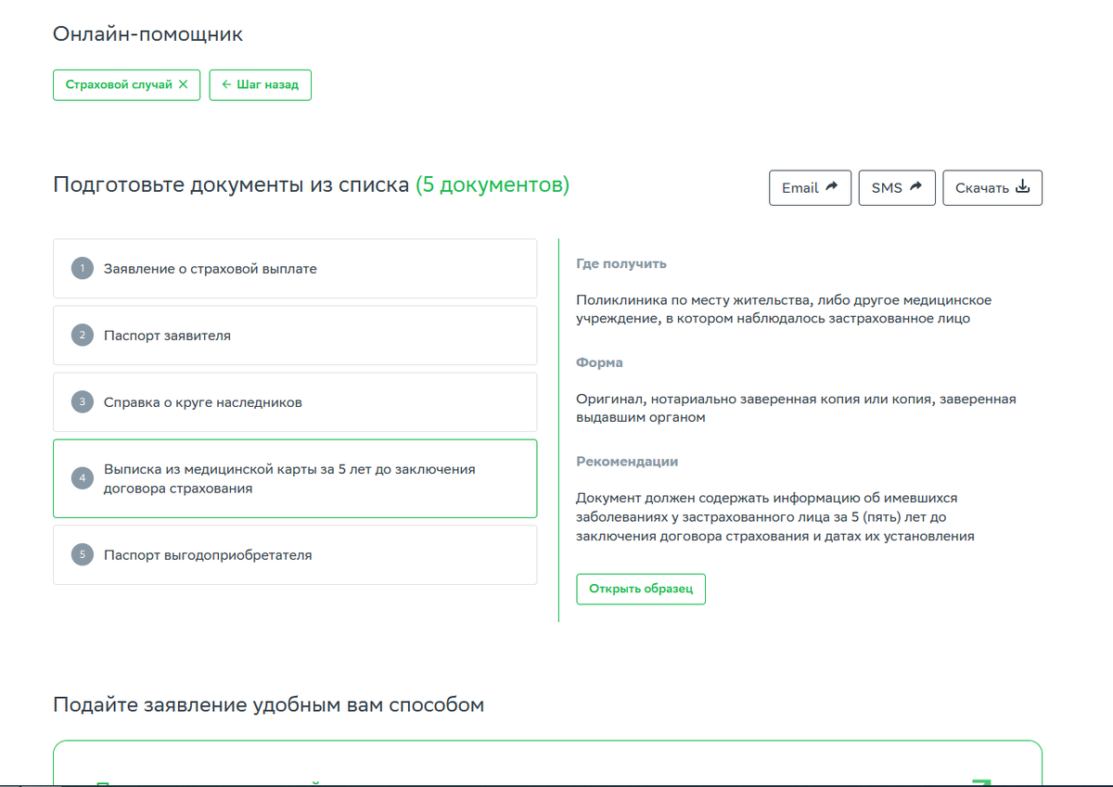
Task: Remove the Страховой случай filter chip via its X
Action: (x=183, y=84)
